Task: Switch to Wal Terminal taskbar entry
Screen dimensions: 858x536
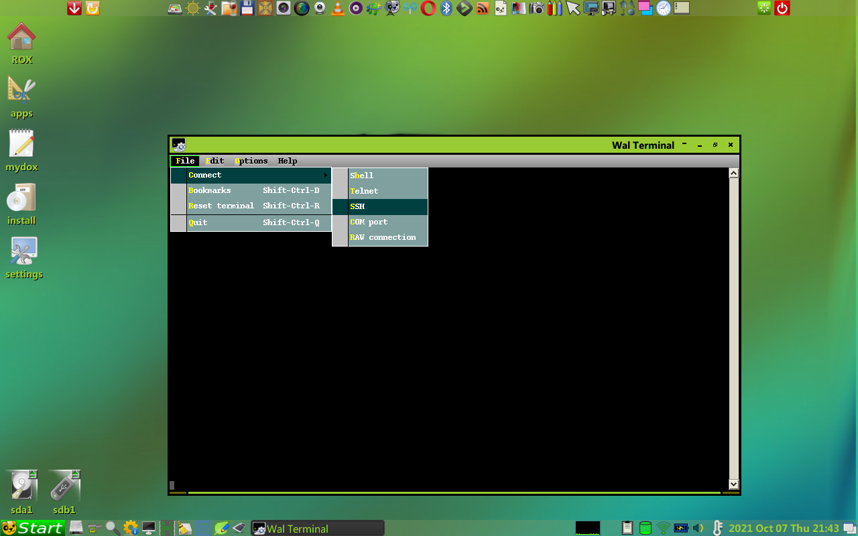Action: [x=318, y=529]
